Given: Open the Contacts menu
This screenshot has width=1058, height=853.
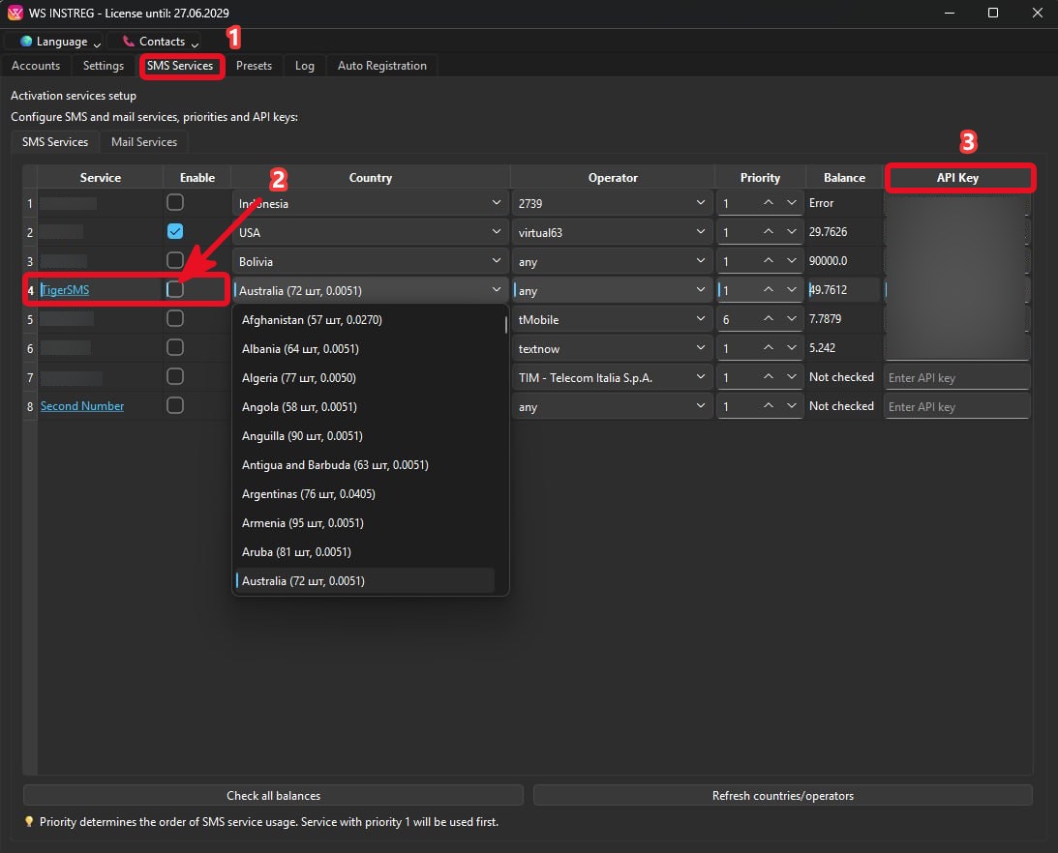Looking at the screenshot, I should coord(153,42).
